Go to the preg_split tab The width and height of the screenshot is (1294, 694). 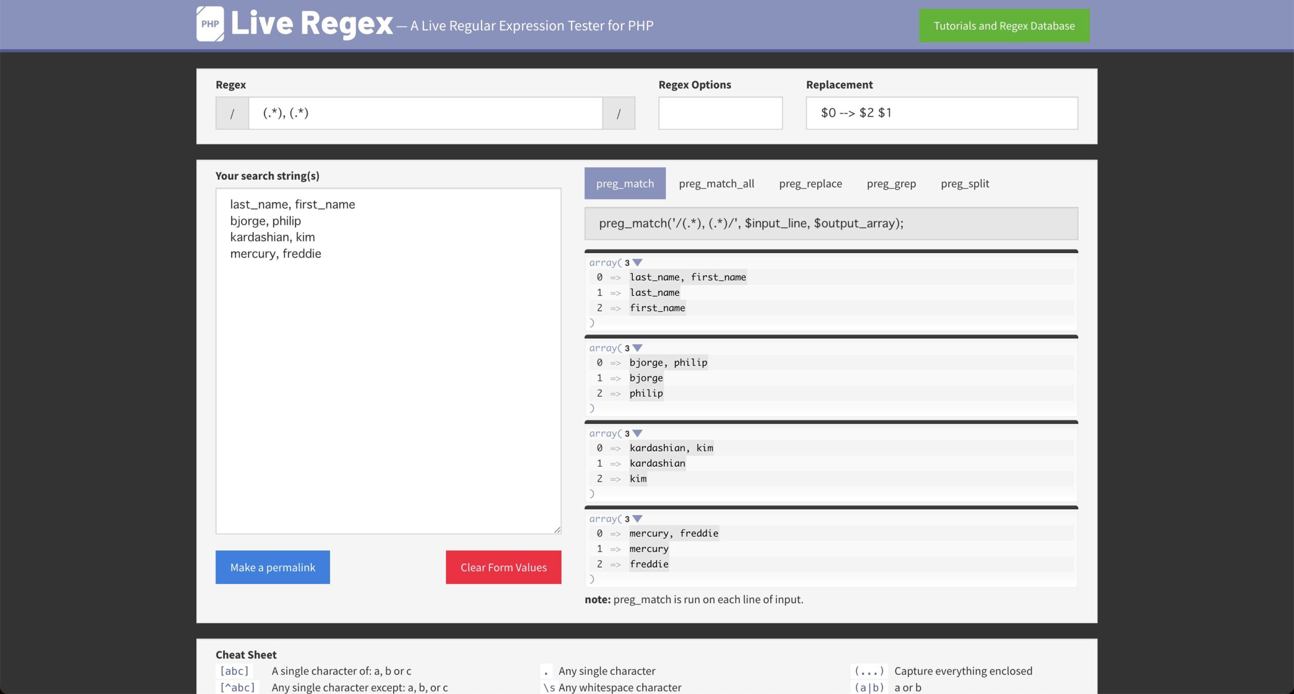click(x=964, y=183)
